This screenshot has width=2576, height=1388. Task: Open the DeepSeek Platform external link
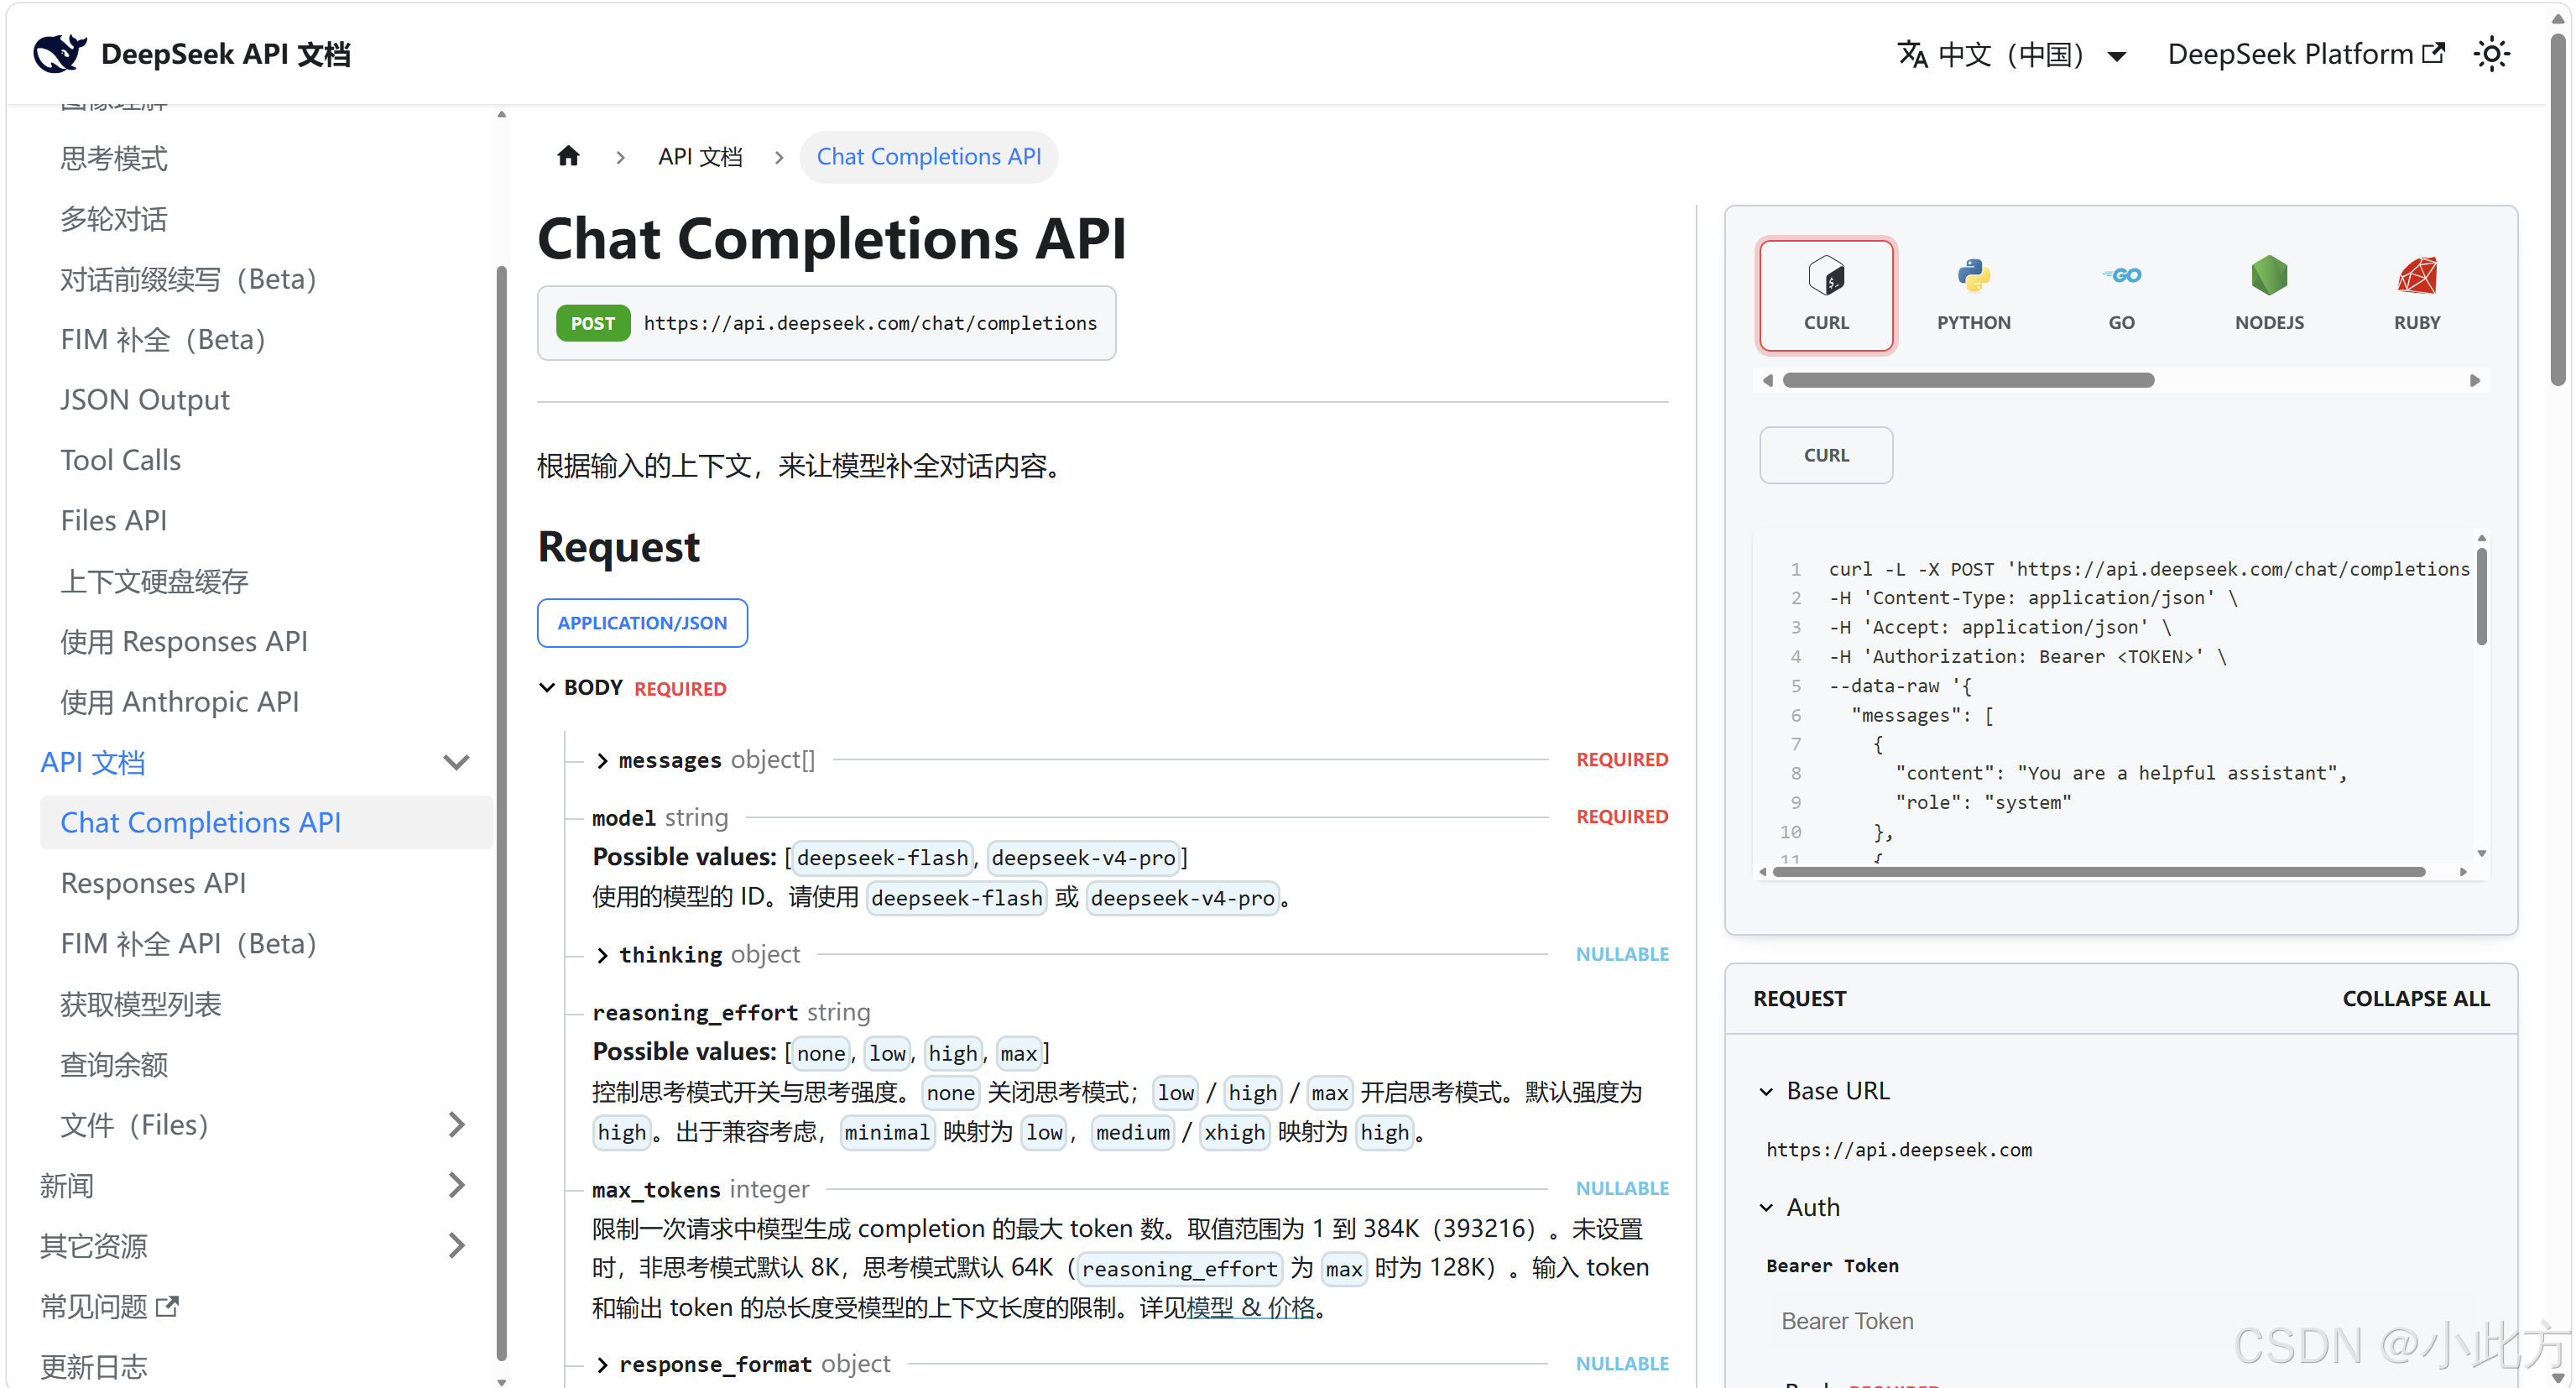click(2305, 54)
